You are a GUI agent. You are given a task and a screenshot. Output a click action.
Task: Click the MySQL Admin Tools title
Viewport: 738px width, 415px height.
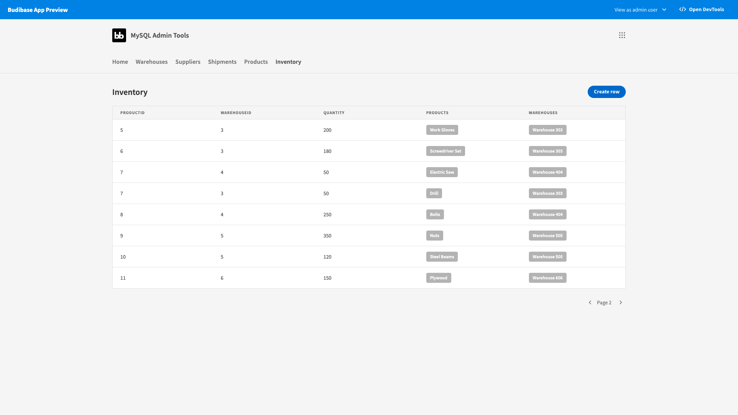click(160, 35)
